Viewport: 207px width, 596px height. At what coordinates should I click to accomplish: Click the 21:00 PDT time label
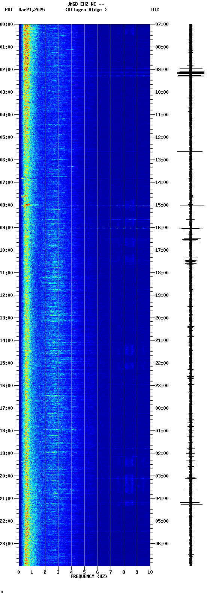7,499
